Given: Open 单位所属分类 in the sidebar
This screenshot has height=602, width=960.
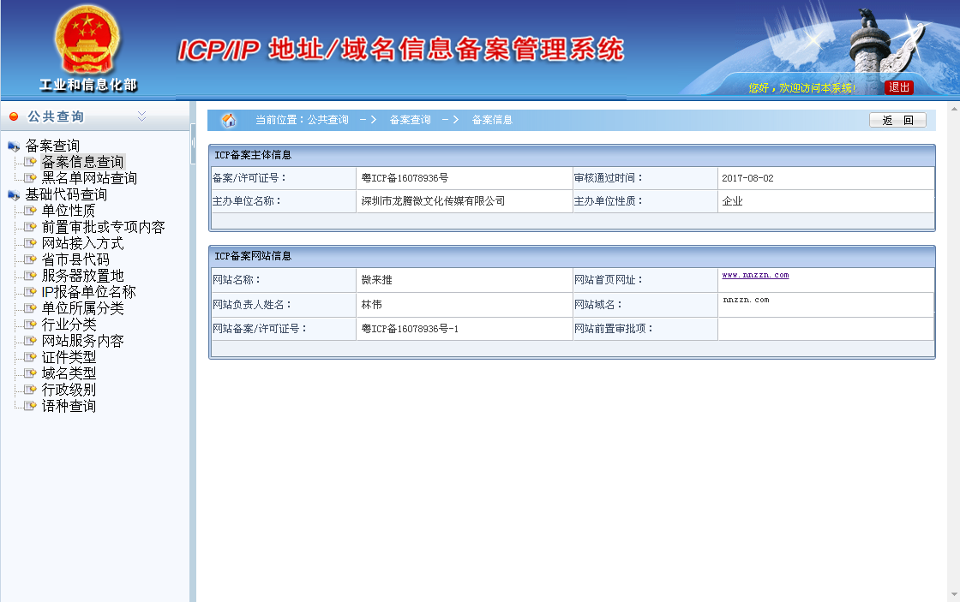Looking at the screenshot, I should tap(82, 308).
